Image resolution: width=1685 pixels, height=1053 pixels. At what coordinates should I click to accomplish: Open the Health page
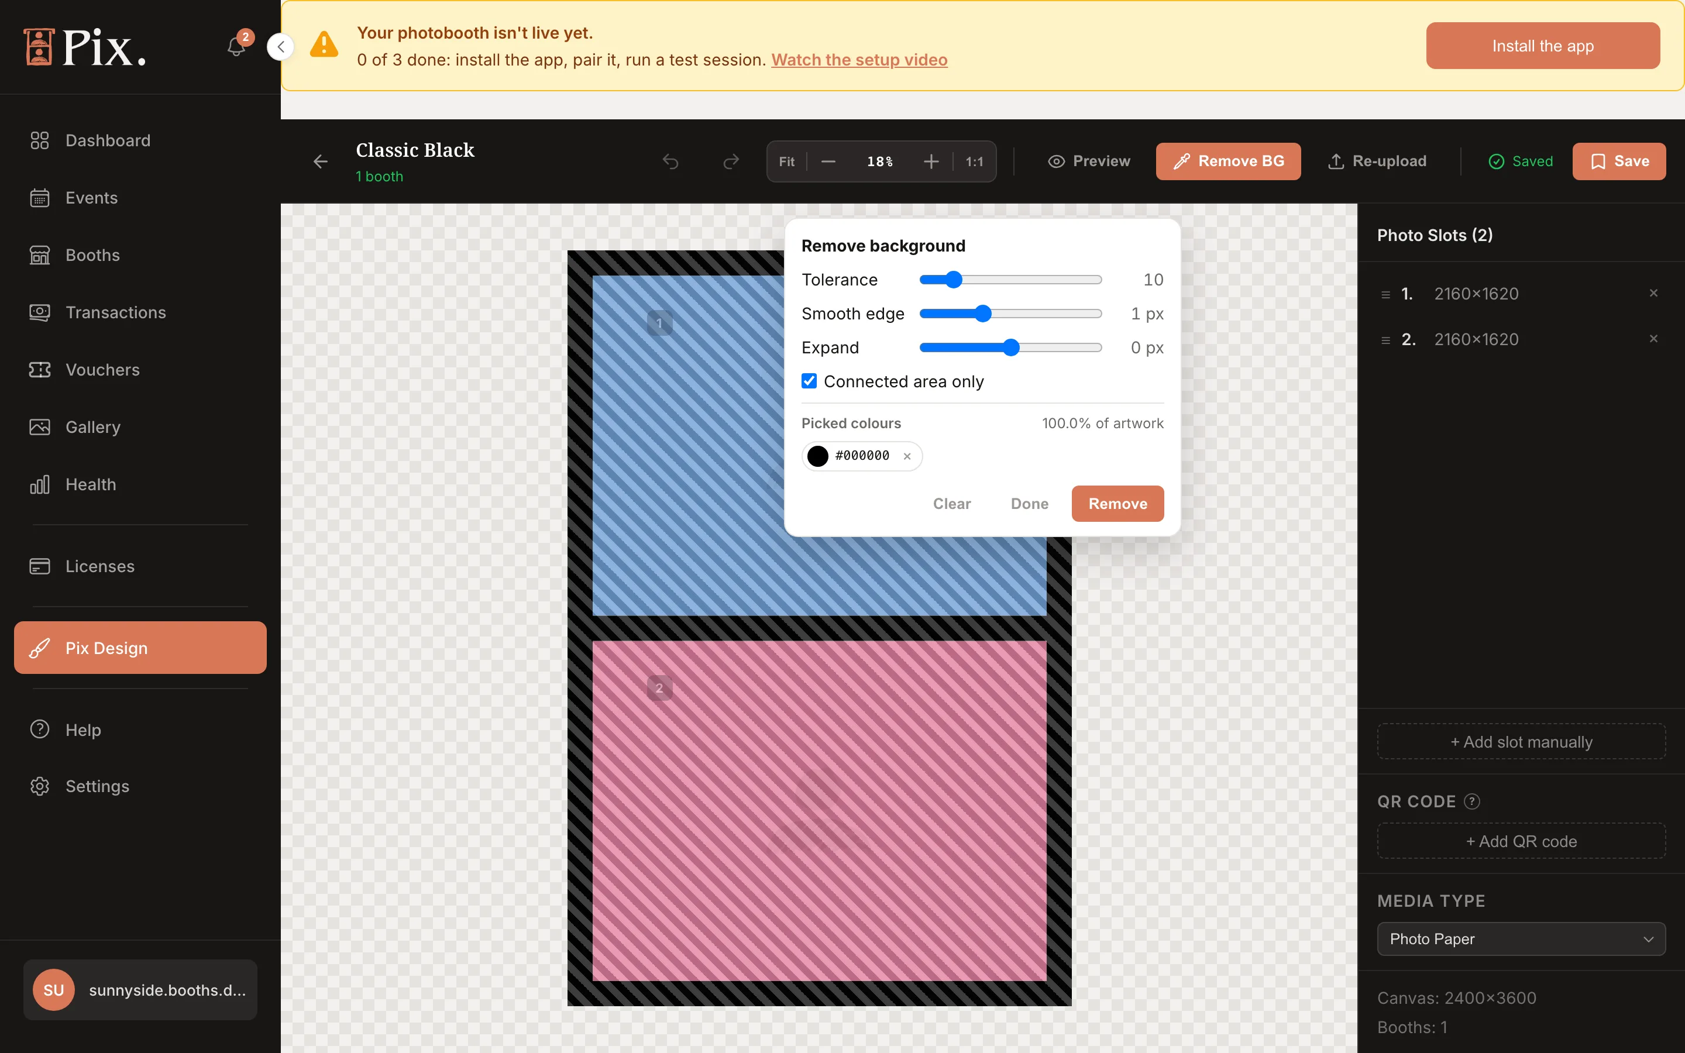pos(140,485)
